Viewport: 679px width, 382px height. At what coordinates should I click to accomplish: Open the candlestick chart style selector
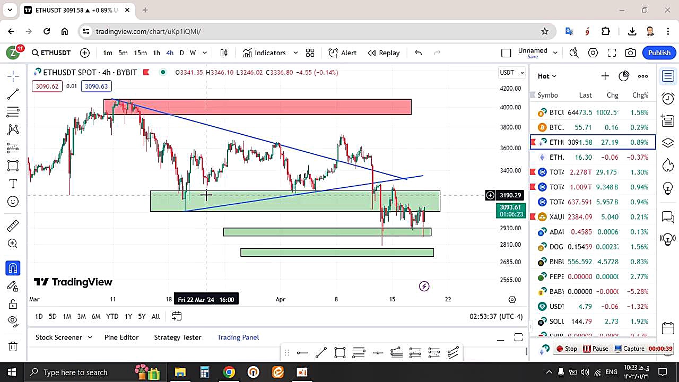(224, 53)
